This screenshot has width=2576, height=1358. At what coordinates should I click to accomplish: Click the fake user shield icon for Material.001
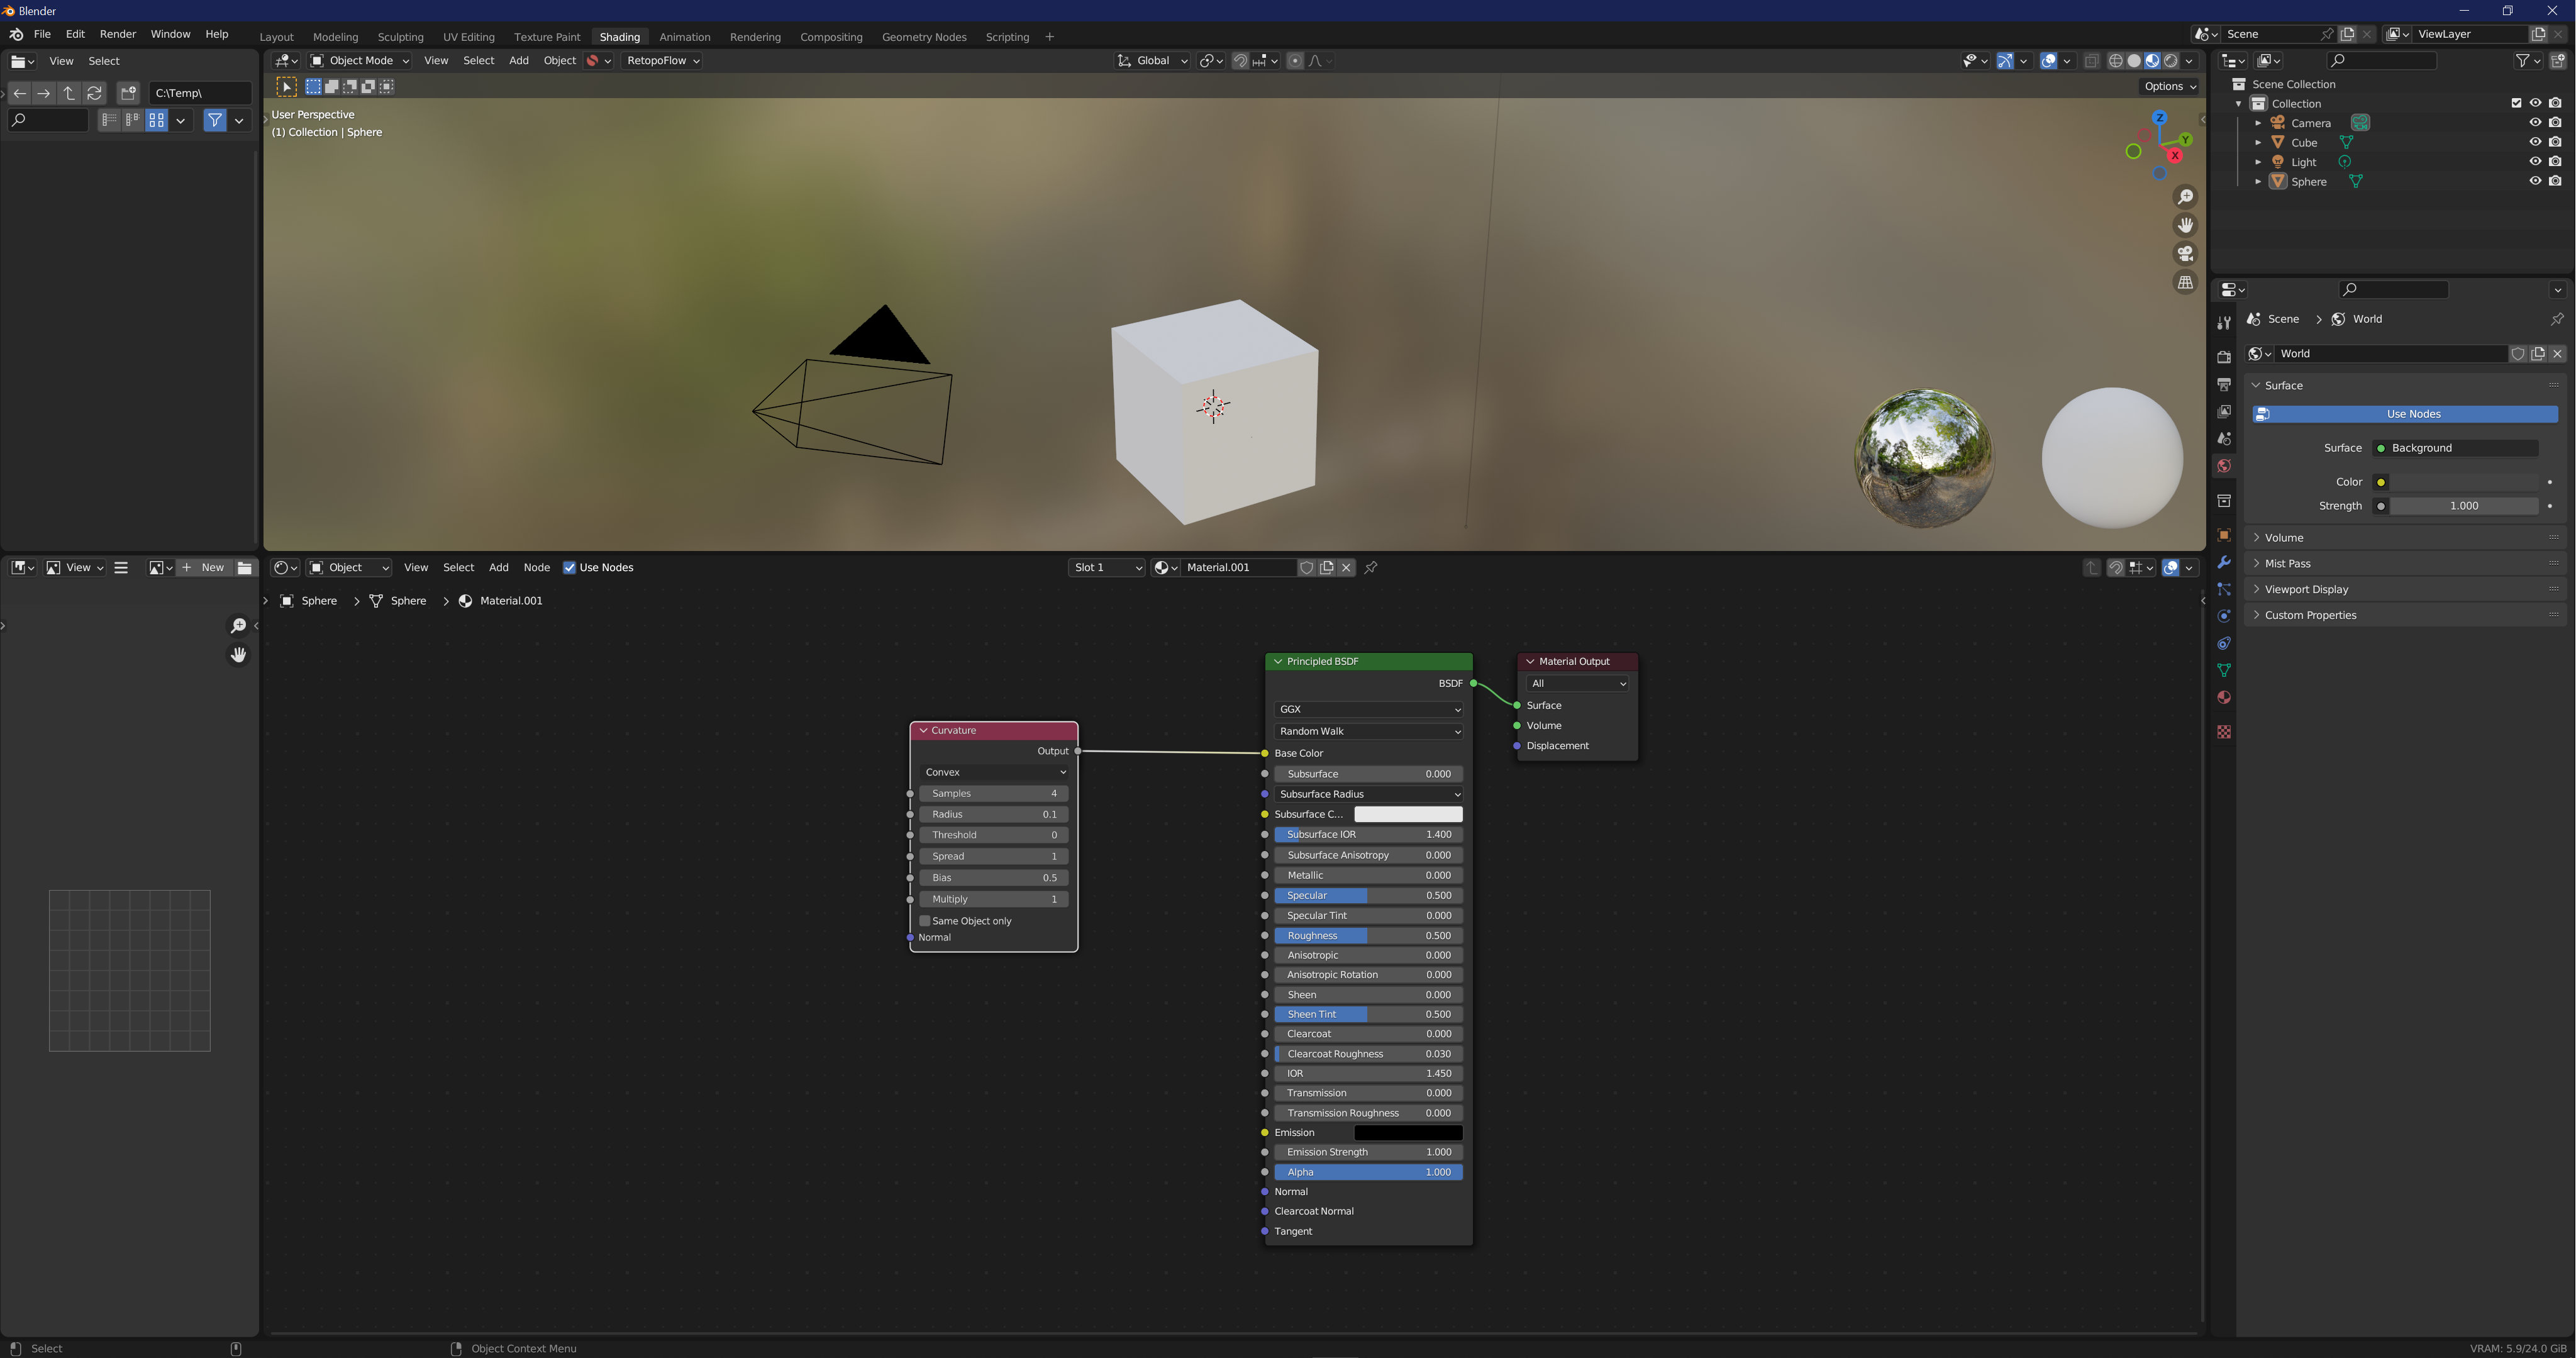tap(1306, 567)
